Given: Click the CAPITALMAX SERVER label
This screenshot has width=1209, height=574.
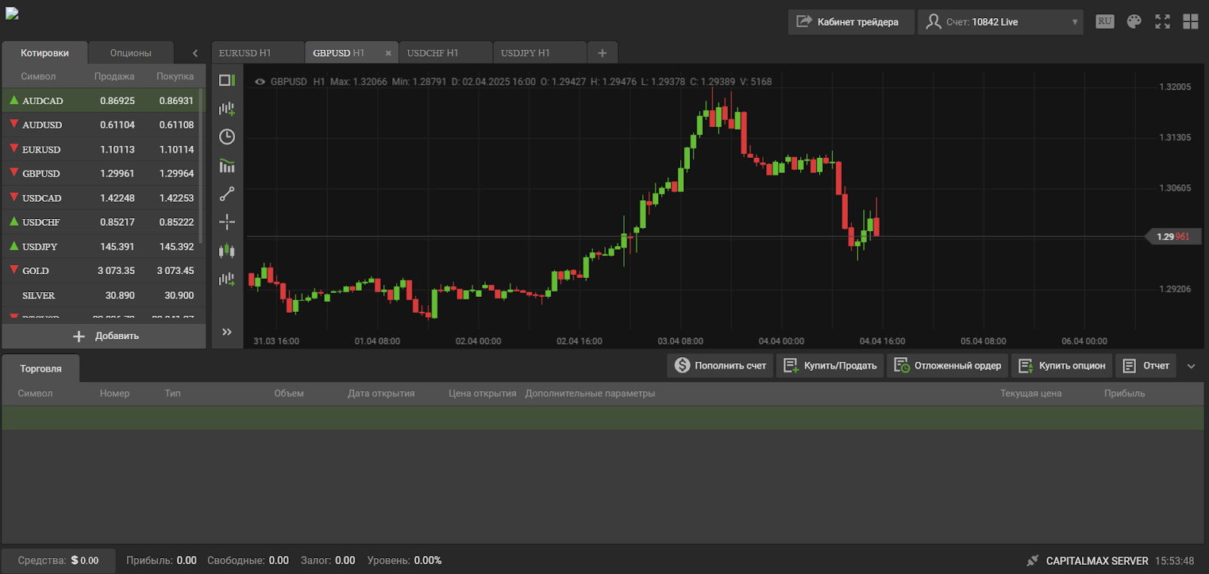Looking at the screenshot, I should click(x=1097, y=561).
